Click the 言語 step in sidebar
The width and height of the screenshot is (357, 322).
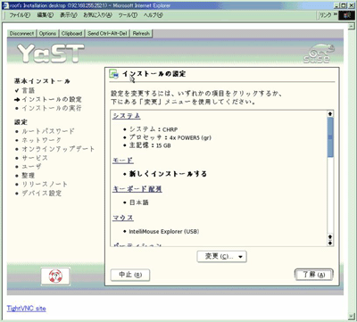29,90
